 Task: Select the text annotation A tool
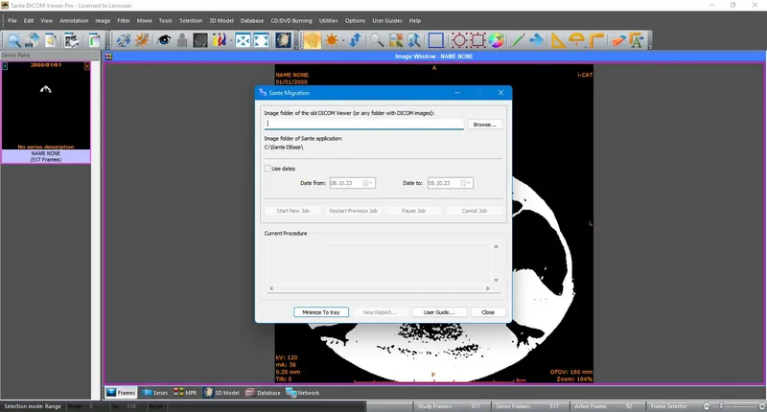pyautogui.click(x=637, y=40)
